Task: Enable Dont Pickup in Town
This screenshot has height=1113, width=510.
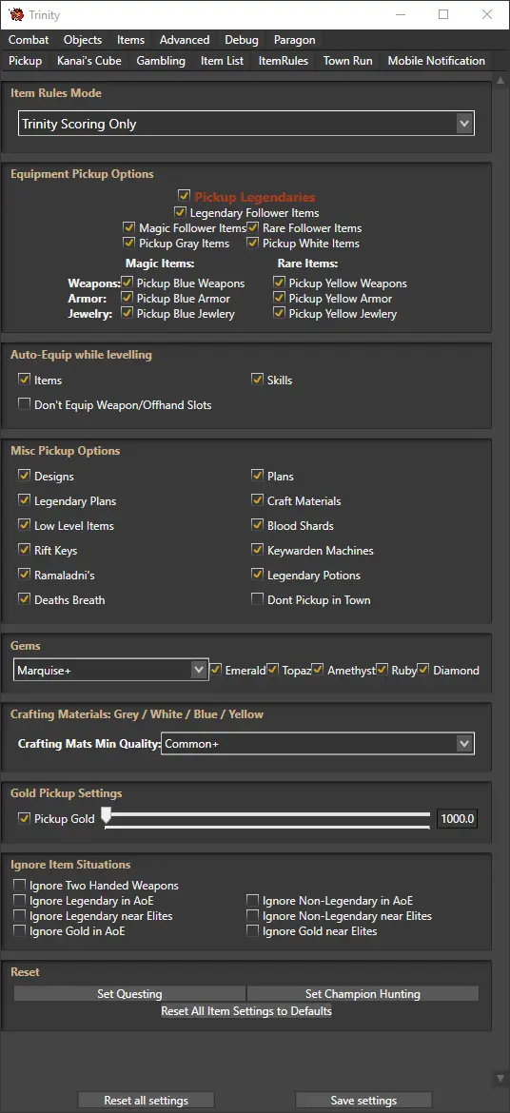Action: [257, 599]
